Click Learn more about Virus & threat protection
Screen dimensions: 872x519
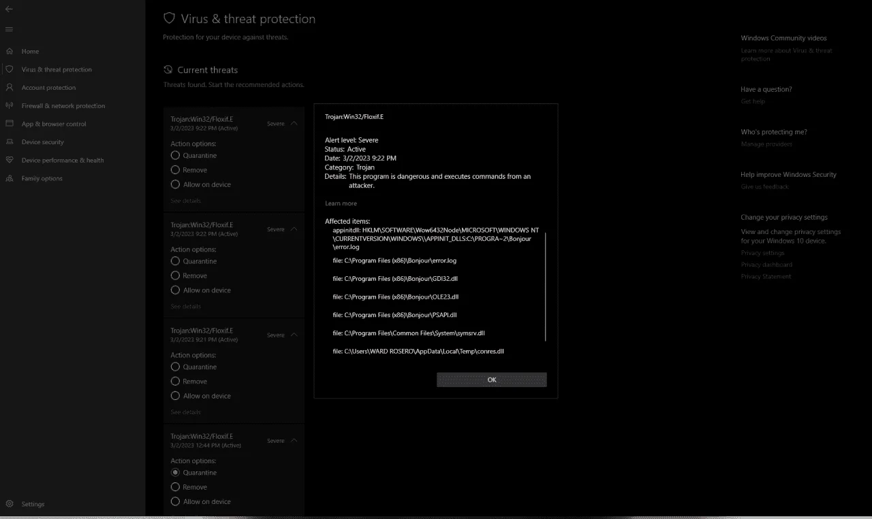point(786,54)
